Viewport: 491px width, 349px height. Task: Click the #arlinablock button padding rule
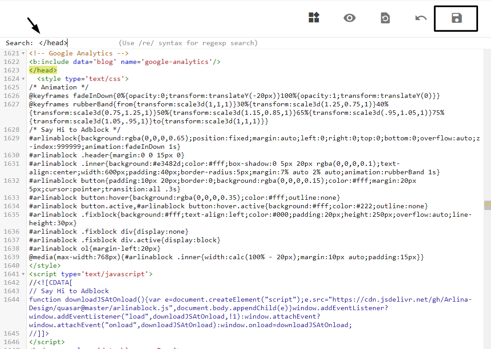pos(222,185)
